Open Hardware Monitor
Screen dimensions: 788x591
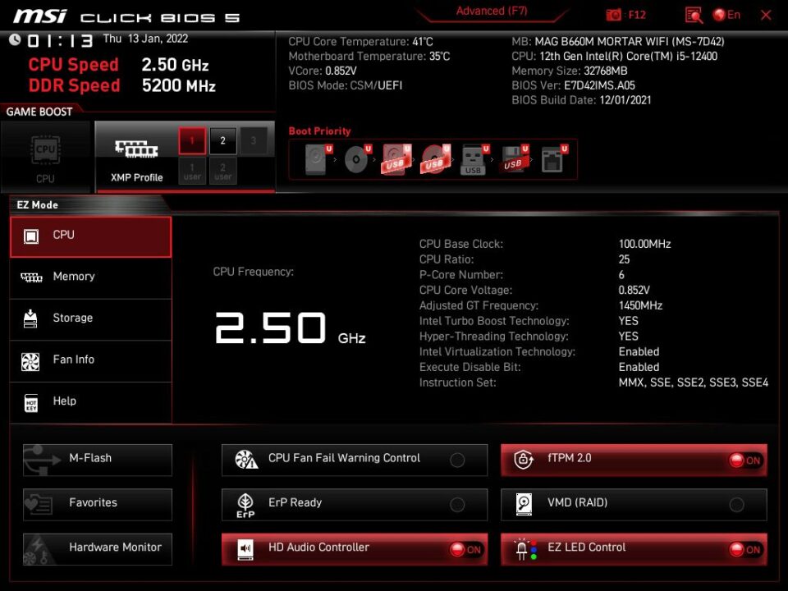tap(98, 549)
